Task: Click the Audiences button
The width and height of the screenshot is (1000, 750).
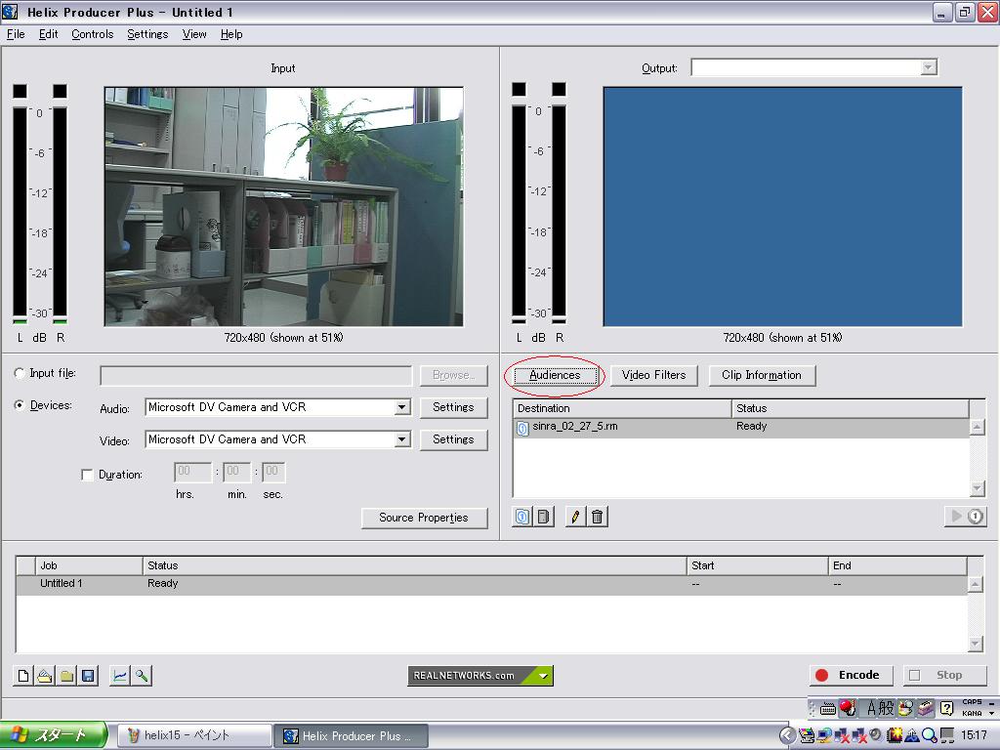Action: tap(555, 375)
